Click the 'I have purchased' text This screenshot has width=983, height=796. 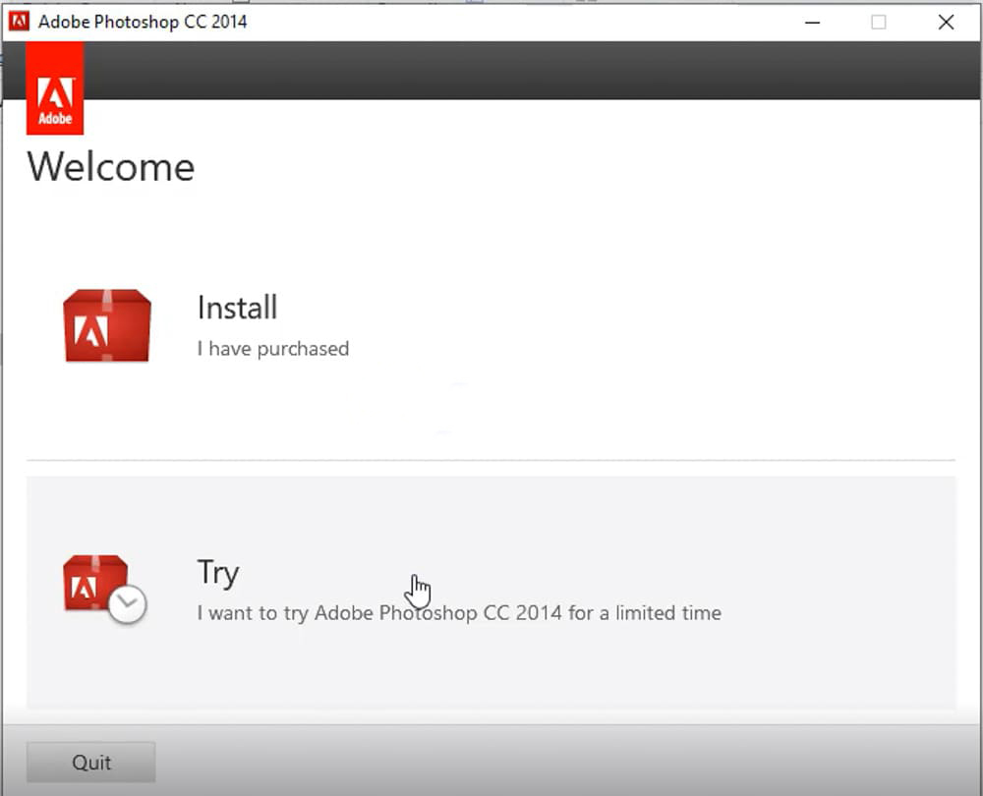[272, 349]
